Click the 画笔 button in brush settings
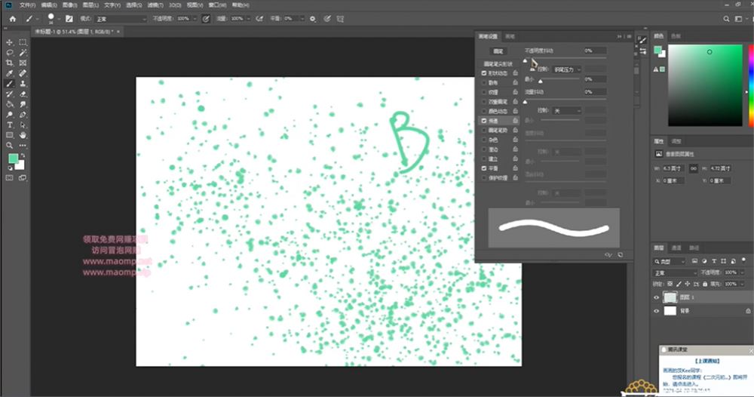This screenshot has width=754, height=397. pyautogui.click(x=498, y=51)
